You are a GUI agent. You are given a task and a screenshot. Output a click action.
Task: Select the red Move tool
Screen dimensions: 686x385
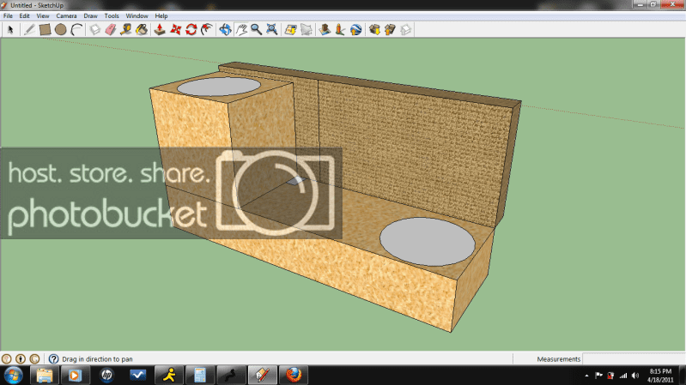click(x=175, y=30)
